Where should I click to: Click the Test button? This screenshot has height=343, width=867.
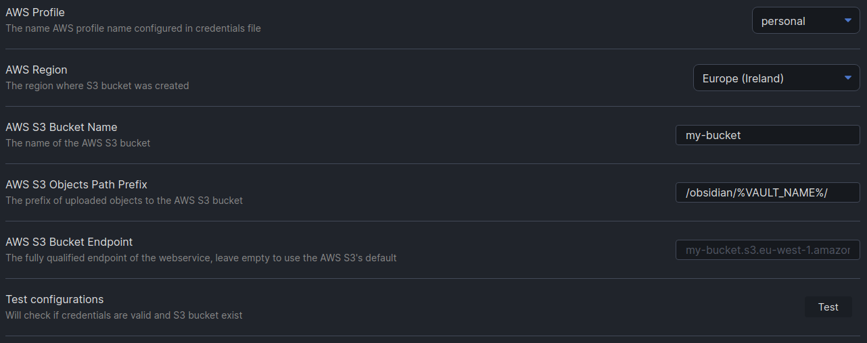tap(828, 307)
